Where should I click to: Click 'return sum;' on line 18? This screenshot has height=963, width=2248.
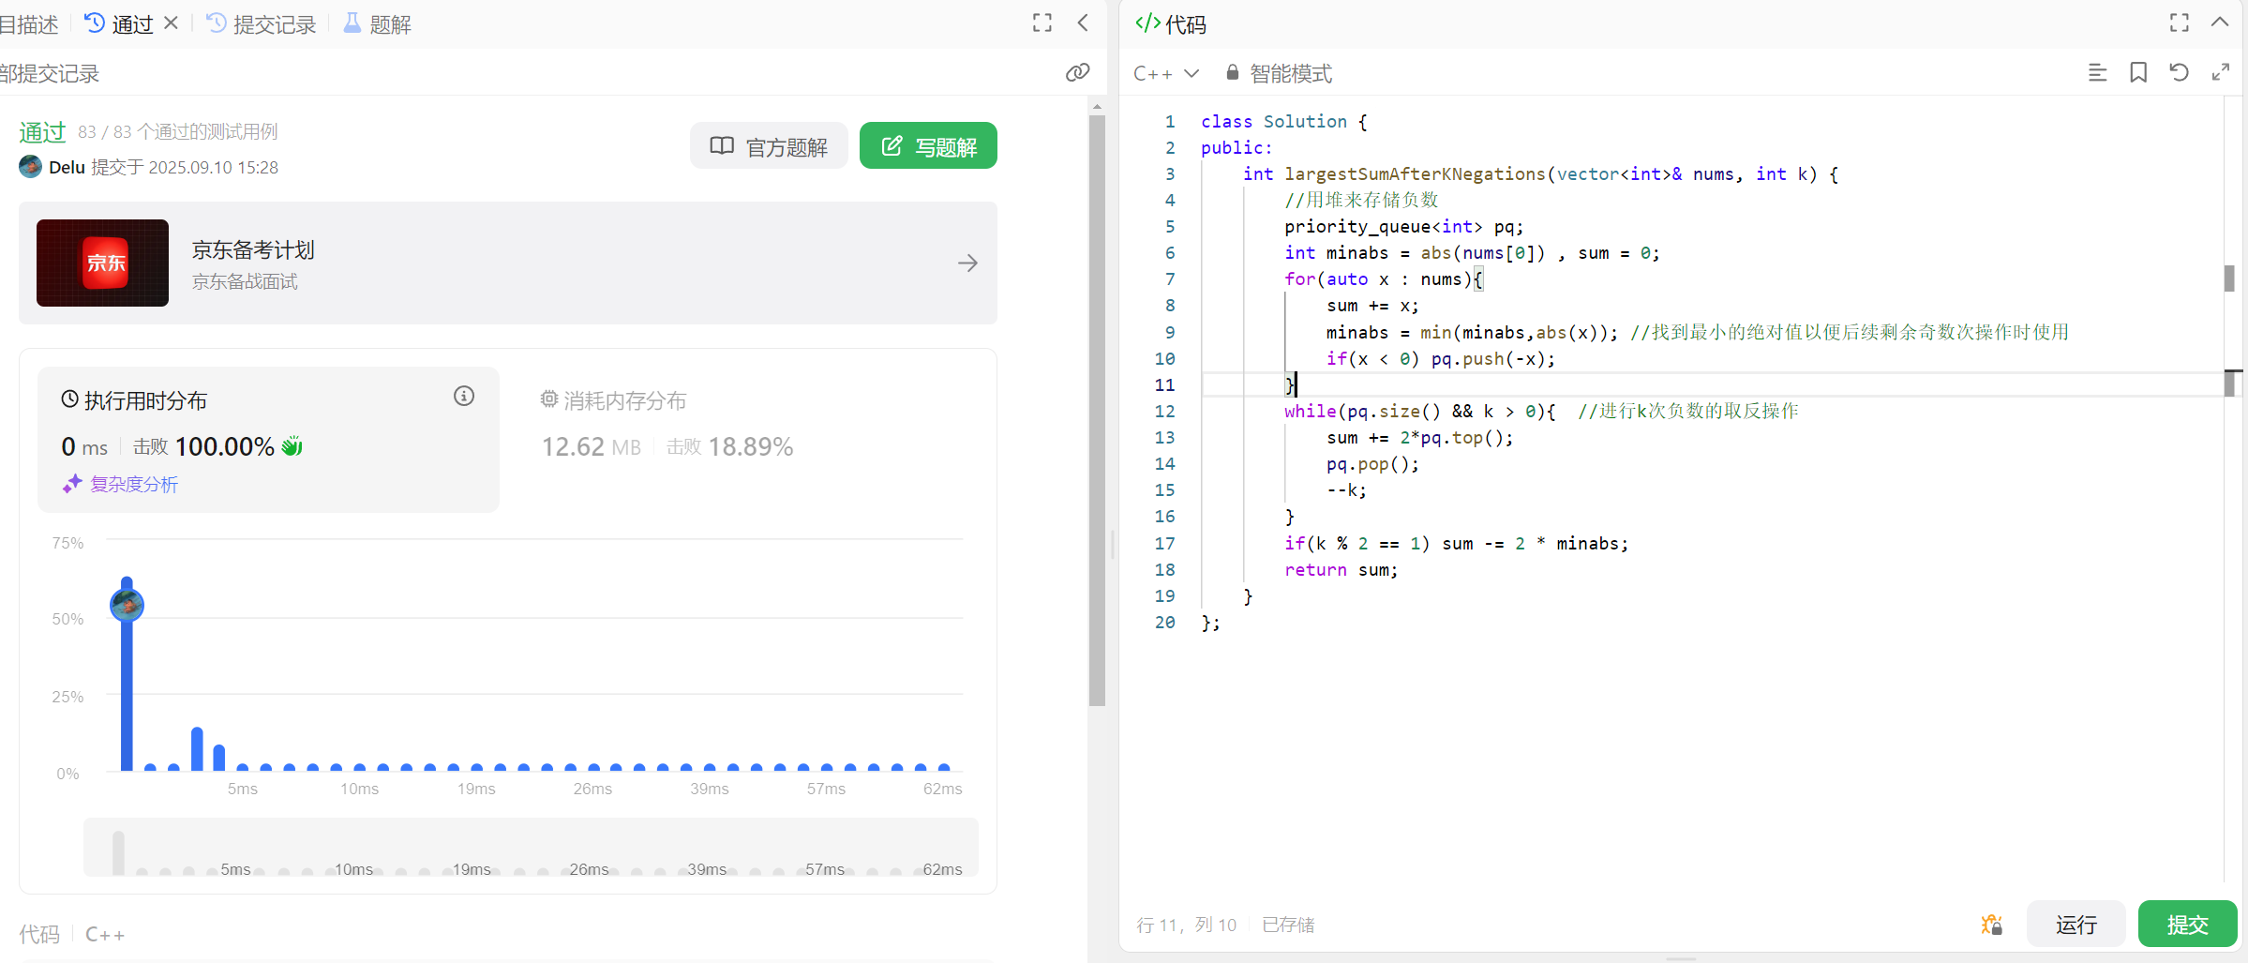click(1341, 570)
